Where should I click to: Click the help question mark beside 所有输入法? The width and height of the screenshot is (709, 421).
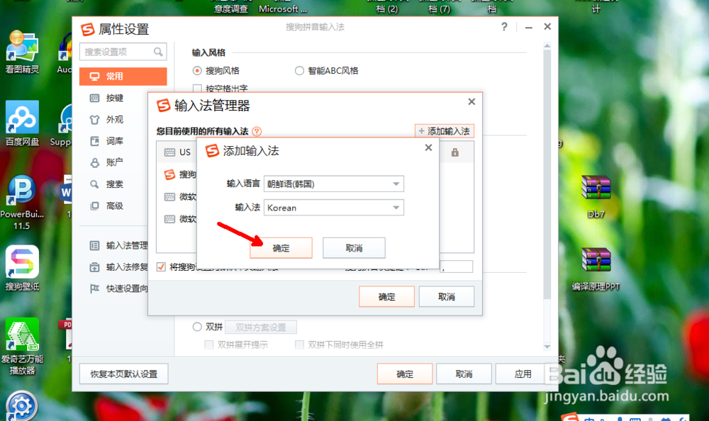pyautogui.click(x=257, y=132)
